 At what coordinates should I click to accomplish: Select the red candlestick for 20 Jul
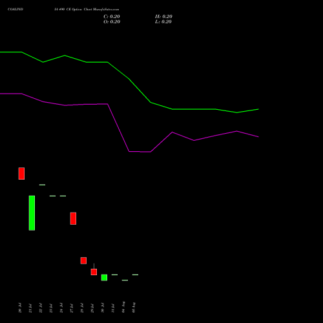[21, 173]
